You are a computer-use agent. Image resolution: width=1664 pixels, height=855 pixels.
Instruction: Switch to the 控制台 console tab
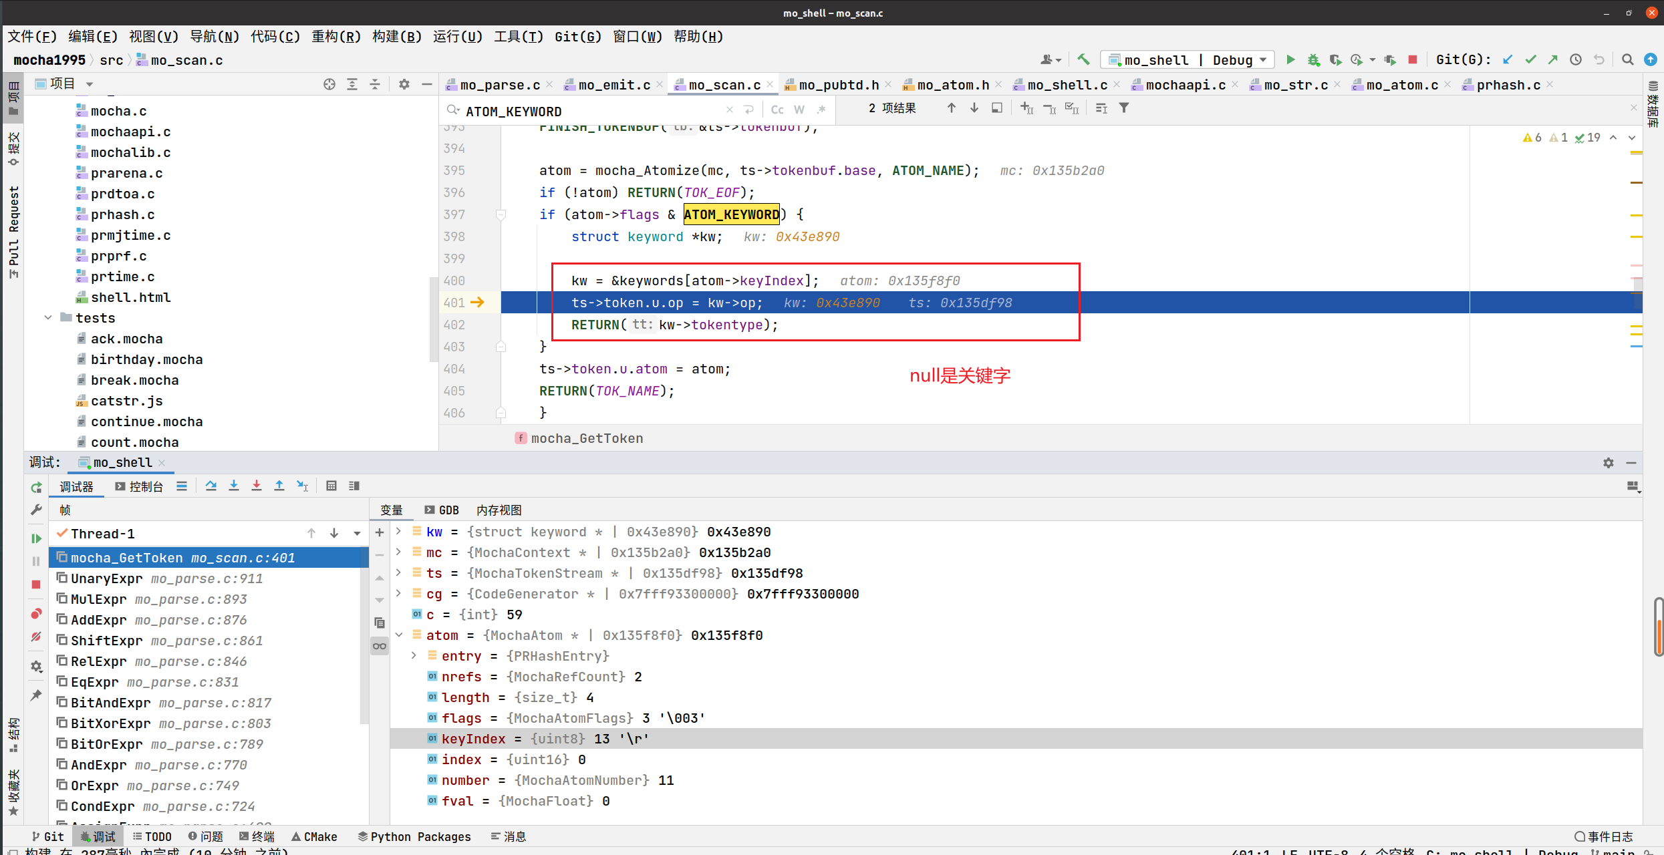(139, 487)
